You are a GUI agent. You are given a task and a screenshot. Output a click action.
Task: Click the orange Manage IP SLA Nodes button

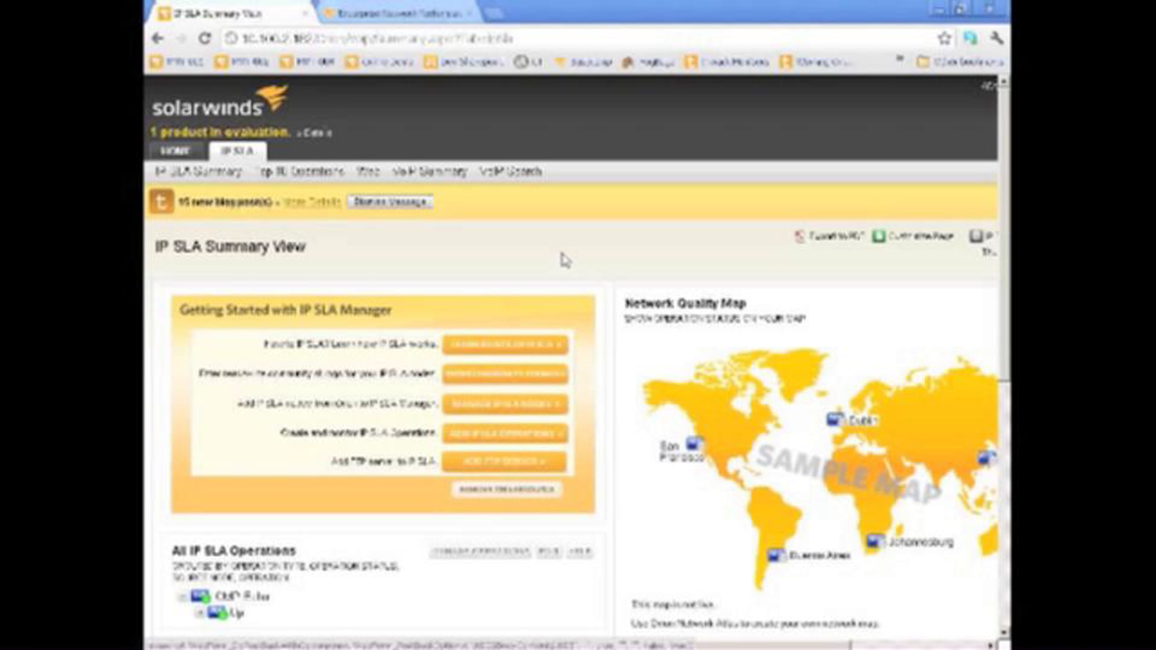(505, 404)
